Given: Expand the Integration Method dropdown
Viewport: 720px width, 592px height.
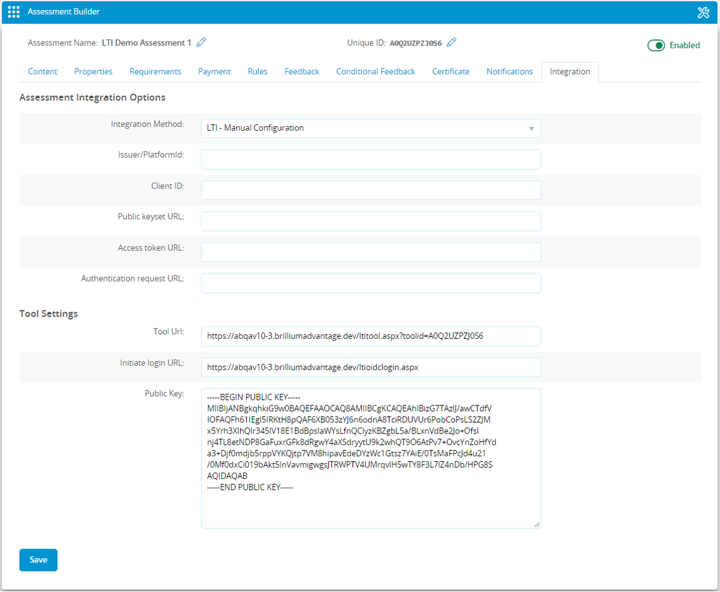Looking at the screenshot, I should click(x=371, y=128).
